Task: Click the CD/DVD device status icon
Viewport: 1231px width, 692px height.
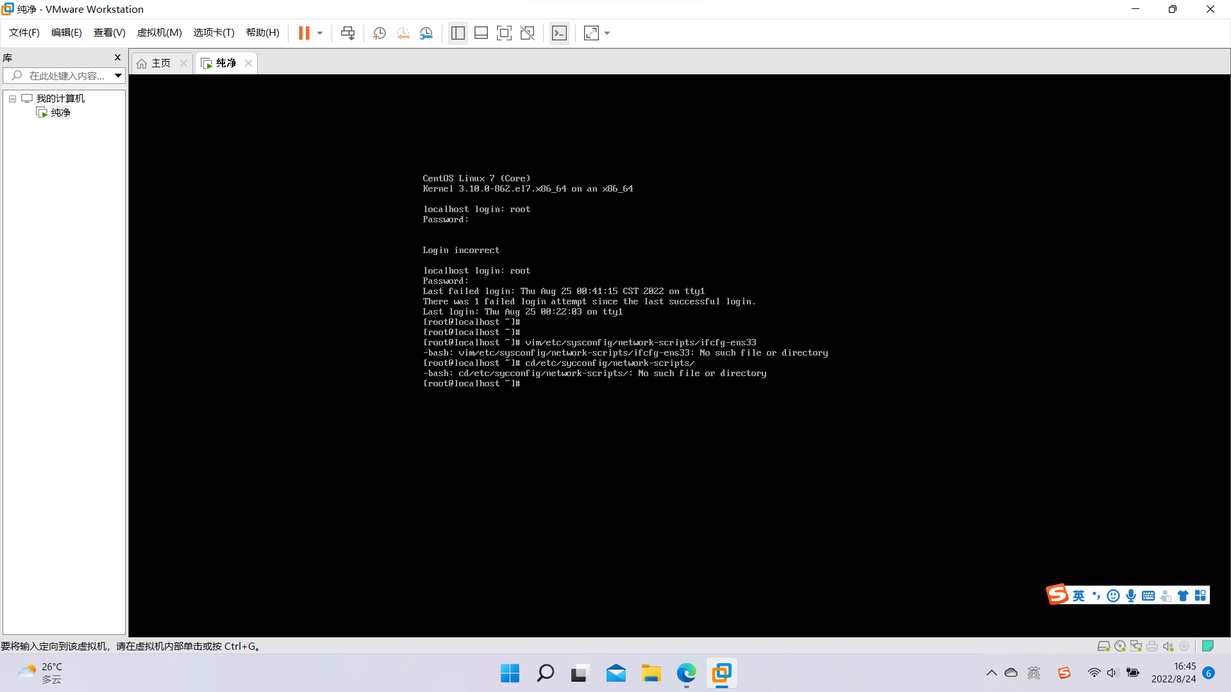Action: (x=1120, y=647)
